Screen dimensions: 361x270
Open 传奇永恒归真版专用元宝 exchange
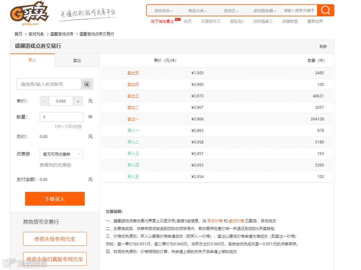[x=55, y=259]
